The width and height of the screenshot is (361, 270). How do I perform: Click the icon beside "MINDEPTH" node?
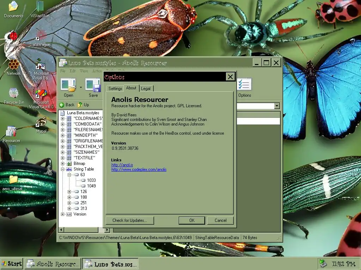69,135
